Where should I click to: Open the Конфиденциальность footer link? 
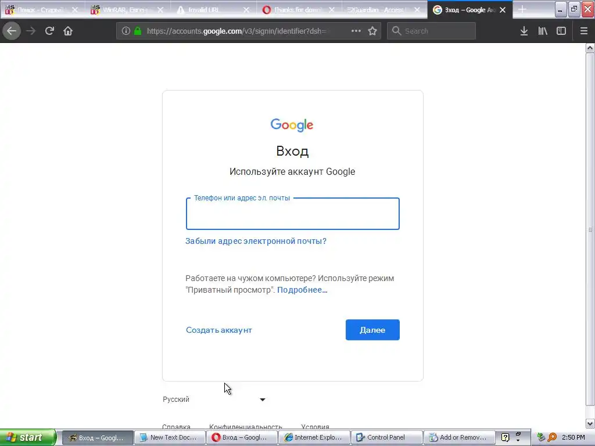point(246,427)
